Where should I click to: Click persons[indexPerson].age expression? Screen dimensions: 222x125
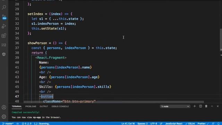[x=74, y=77]
